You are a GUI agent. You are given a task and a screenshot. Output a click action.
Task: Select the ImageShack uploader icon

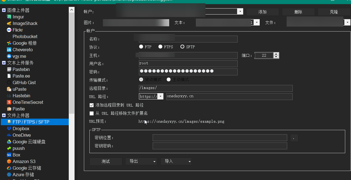pyautogui.click(x=9, y=24)
